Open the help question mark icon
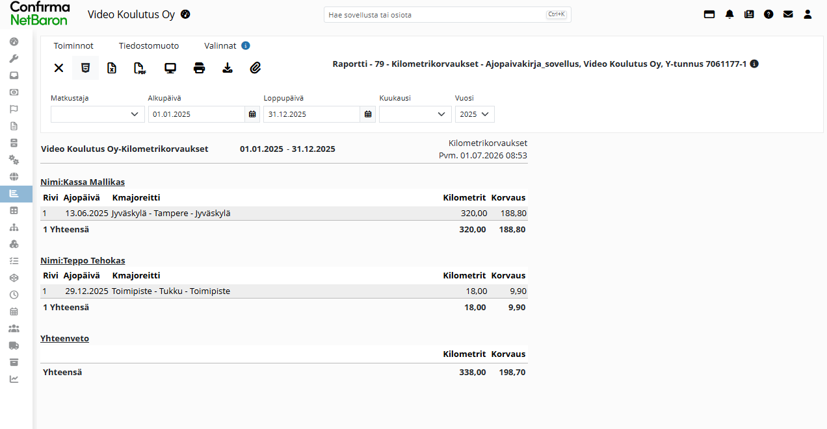Screen dimensions: 827x429 [768, 14]
